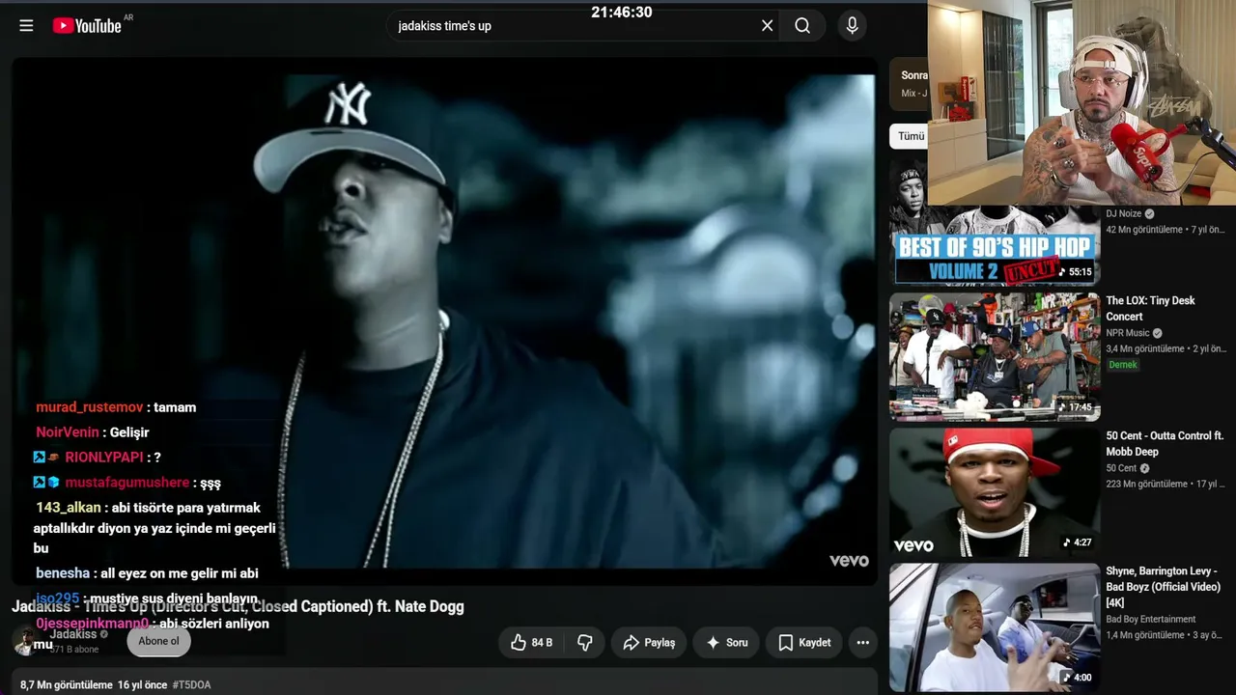Start voice search with the microphone
Image resolution: width=1236 pixels, height=695 pixels.
pos(852,26)
